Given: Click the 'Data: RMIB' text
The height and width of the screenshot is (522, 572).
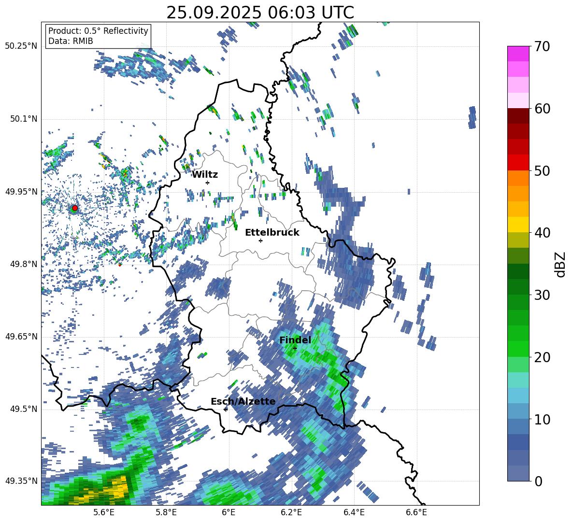Looking at the screenshot, I should (x=71, y=41).
